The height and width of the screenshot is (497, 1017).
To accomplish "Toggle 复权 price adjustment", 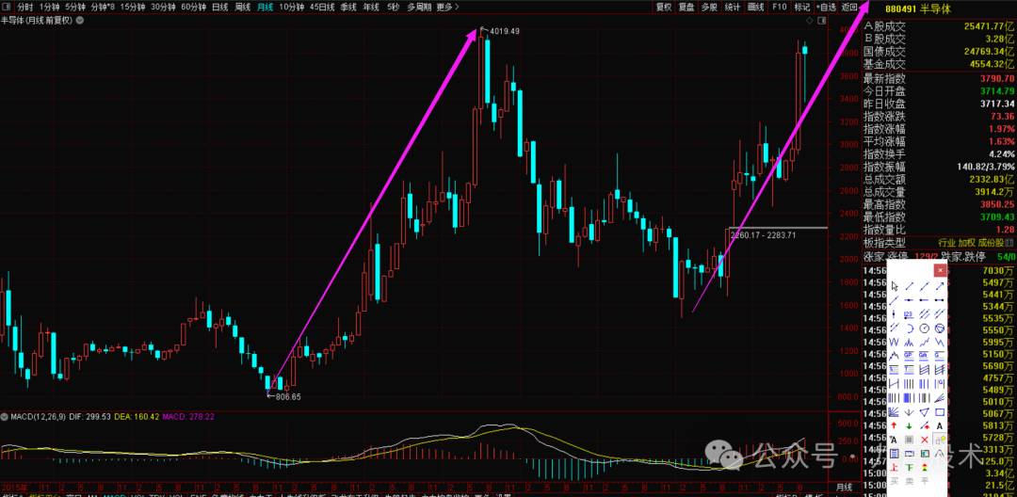I will tap(664, 7).
